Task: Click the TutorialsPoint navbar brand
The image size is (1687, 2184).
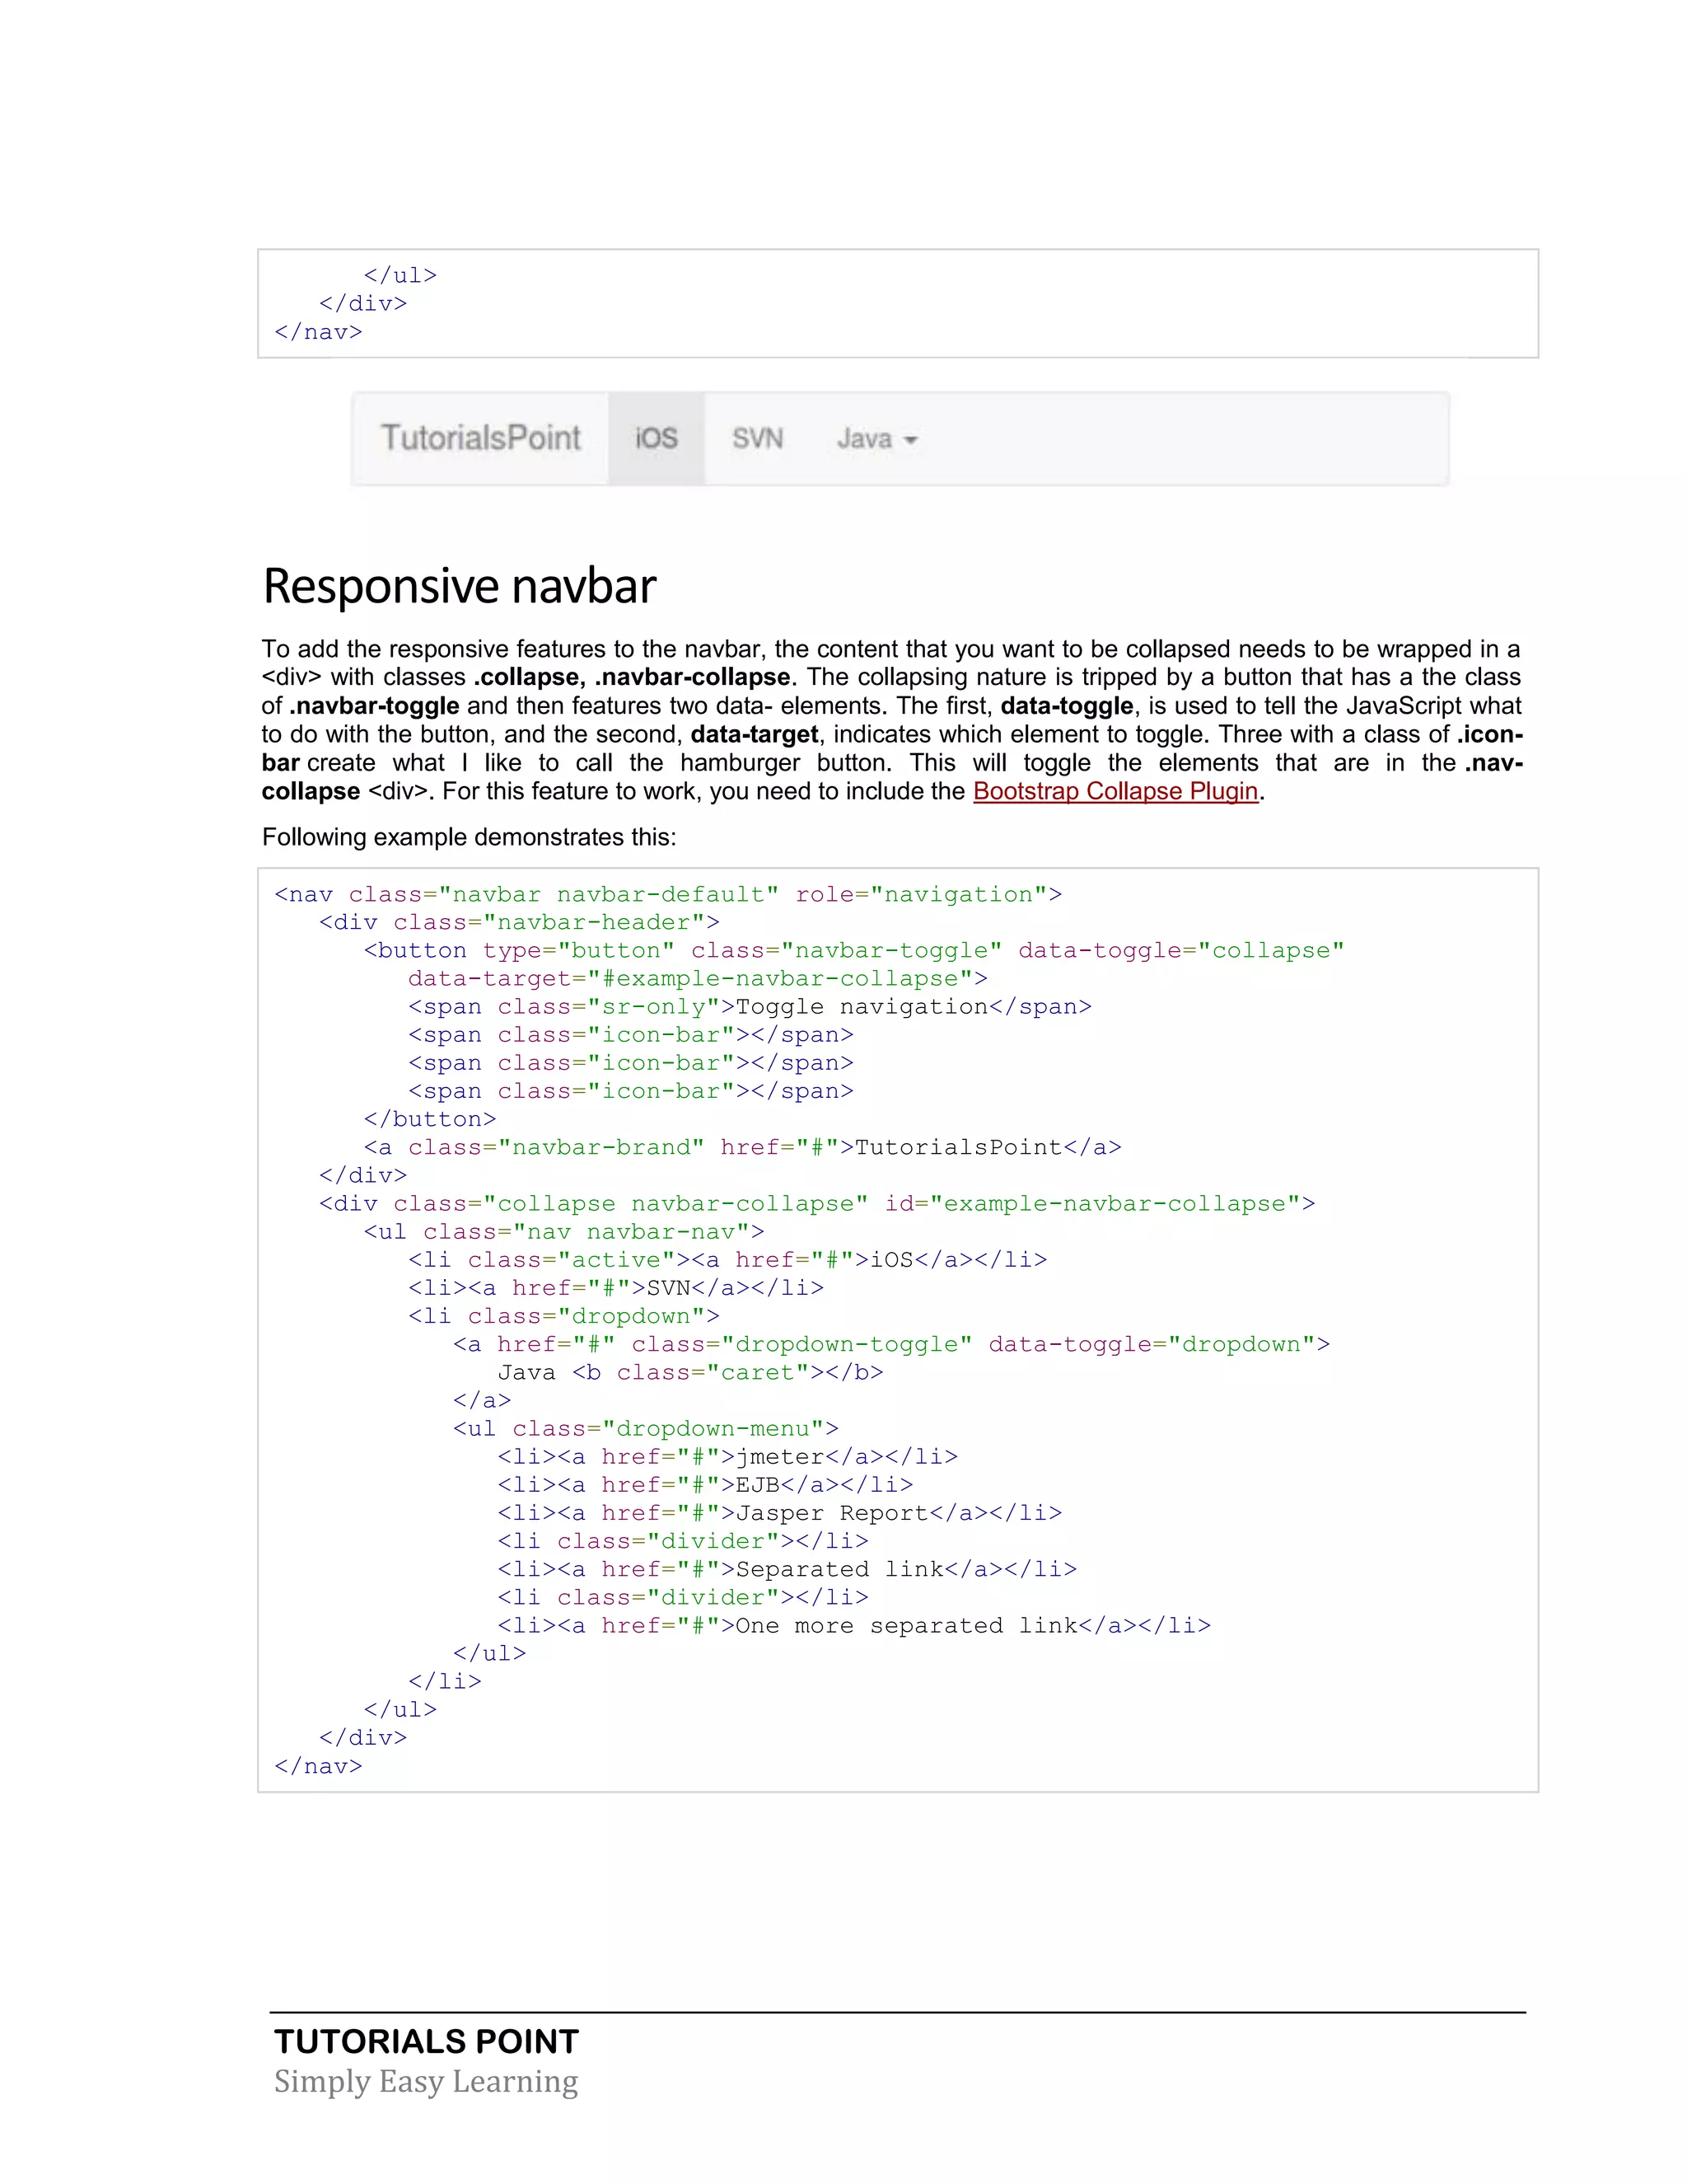Action: point(481,438)
